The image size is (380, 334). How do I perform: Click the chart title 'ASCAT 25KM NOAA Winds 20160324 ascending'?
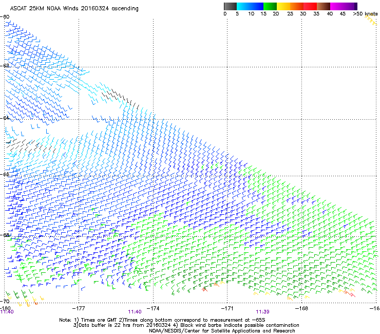tap(74, 9)
